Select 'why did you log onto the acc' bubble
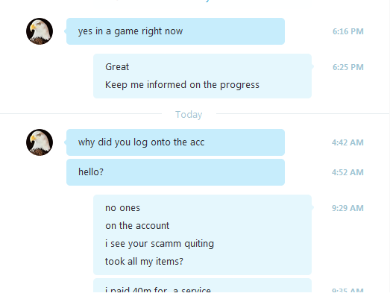Viewport: 390px width, 299px height. [175, 142]
